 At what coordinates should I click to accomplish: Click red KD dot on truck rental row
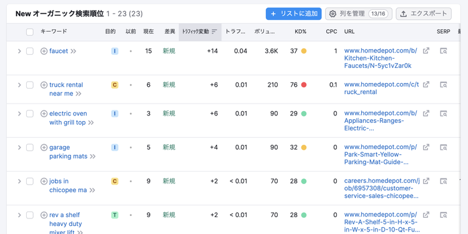click(x=304, y=85)
